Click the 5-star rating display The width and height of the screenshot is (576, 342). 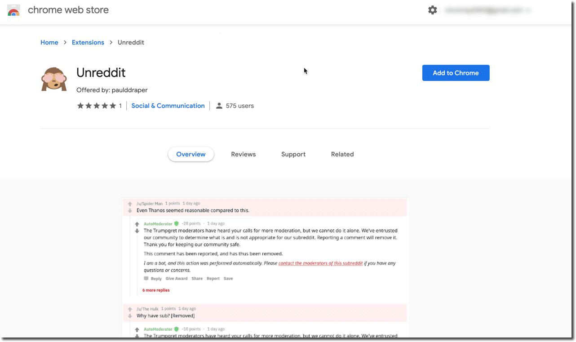point(97,105)
